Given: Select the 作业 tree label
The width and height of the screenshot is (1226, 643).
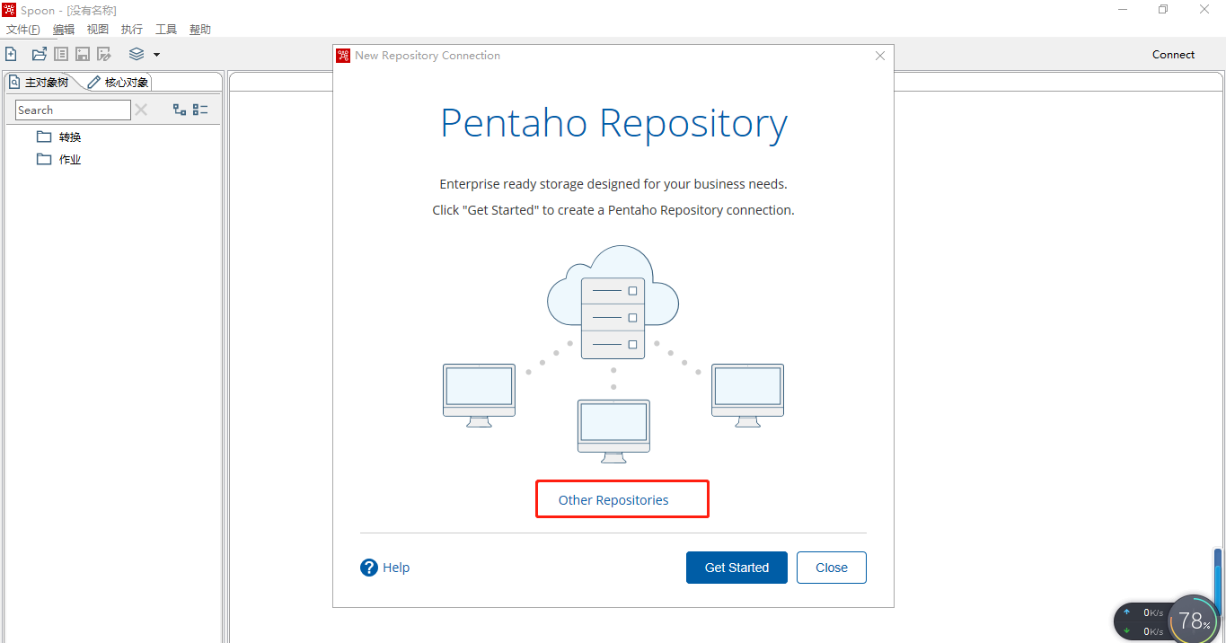Looking at the screenshot, I should point(70,160).
